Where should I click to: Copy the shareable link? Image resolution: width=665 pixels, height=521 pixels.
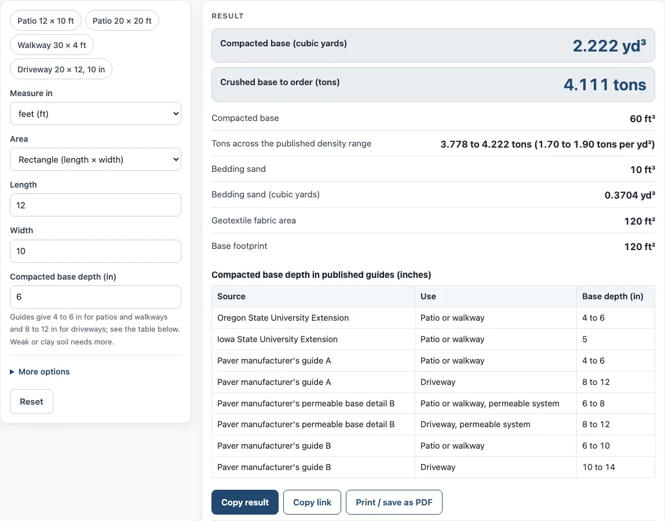tap(312, 502)
